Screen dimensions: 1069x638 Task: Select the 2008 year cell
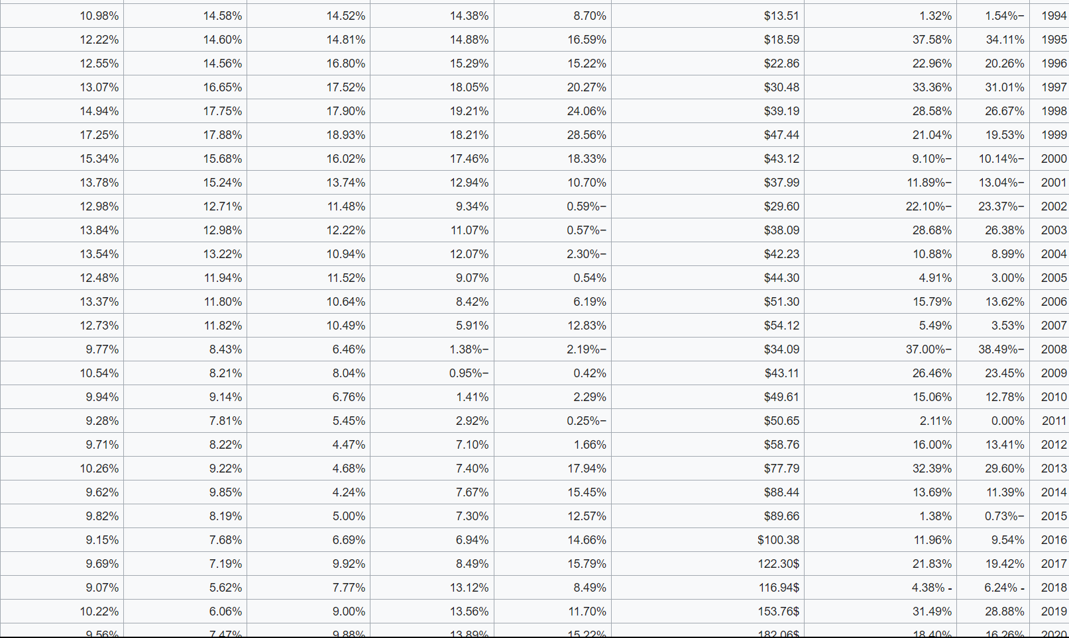(1053, 349)
